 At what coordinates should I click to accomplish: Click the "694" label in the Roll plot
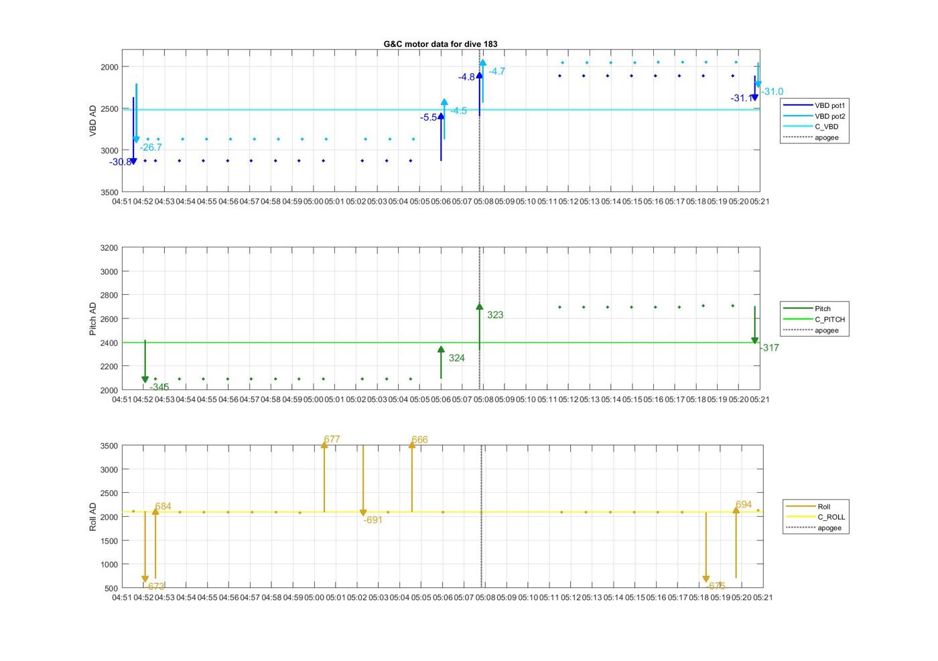744,504
